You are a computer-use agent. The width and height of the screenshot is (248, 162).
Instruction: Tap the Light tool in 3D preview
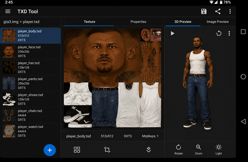(218, 149)
